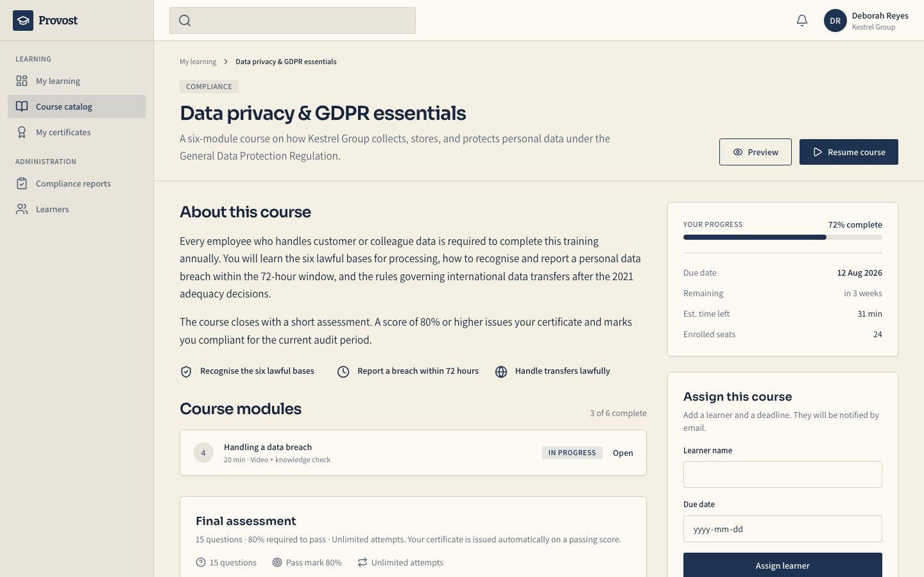Click the Assign this course heading

pos(737,396)
